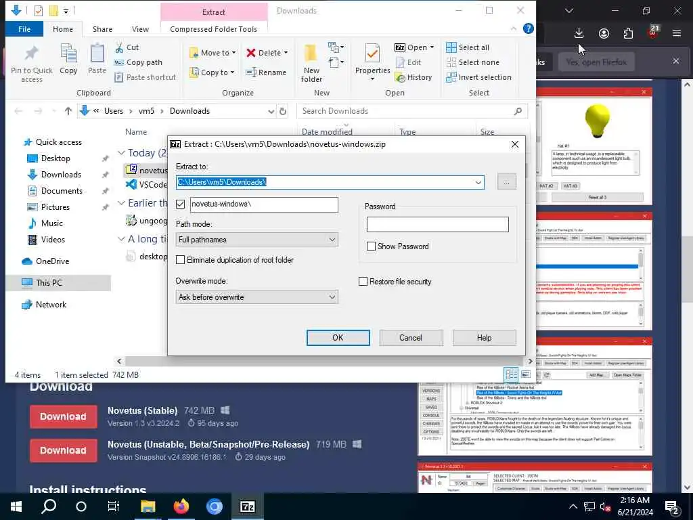693x520 pixels.
Task: Expand the Open button dropdown arrow
Action: tap(432, 47)
